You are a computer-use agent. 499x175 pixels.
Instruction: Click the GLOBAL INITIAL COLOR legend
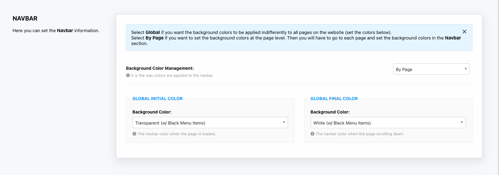157,99
